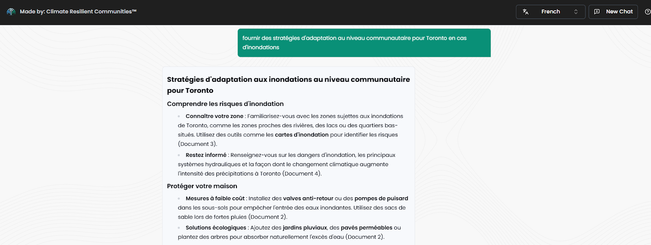The image size is (651, 245).
Task: Open the help question mark icon
Action: (648, 12)
